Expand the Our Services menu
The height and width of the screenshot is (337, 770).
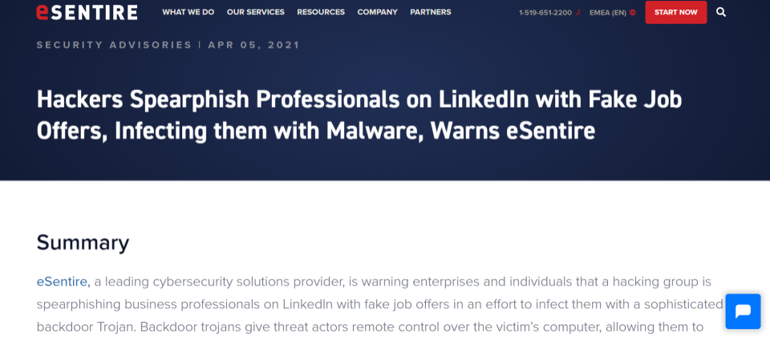(x=255, y=12)
